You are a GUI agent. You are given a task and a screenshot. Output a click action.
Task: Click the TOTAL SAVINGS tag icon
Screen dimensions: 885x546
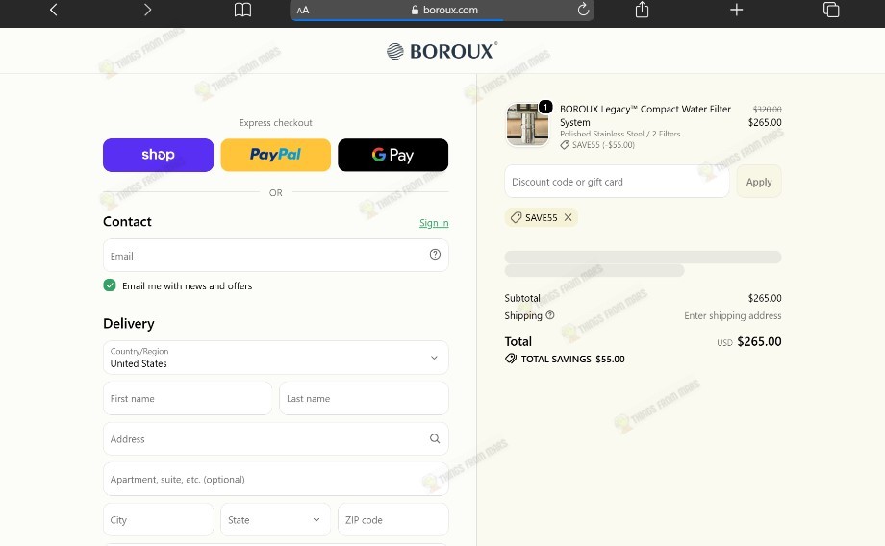tap(511, 359)
